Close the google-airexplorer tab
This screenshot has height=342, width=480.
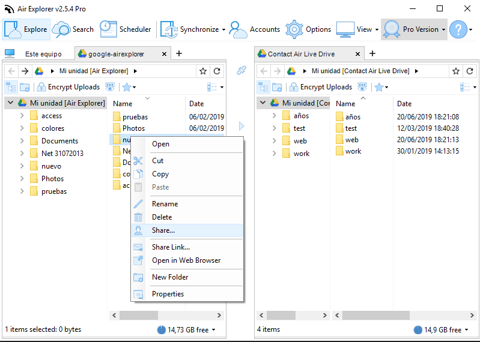tap(165, 54)
